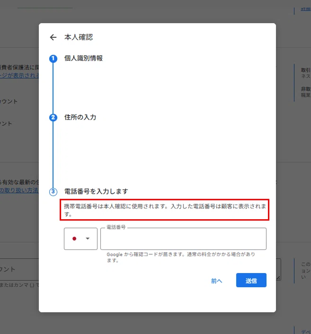Select step 1 個人識別情報 circle
311x334 pixels.
coord(53,59)
